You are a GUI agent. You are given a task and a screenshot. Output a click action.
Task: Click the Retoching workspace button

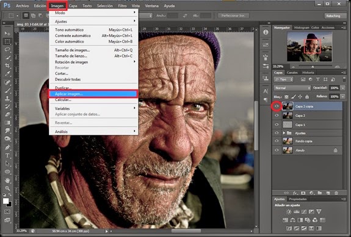pyautogui.click(x=333, y=16)
